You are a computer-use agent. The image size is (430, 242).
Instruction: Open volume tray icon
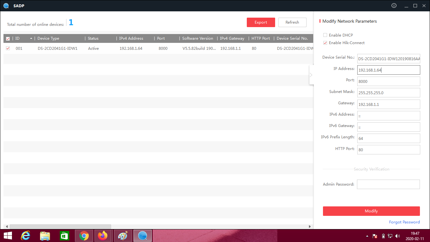(398, 236)
